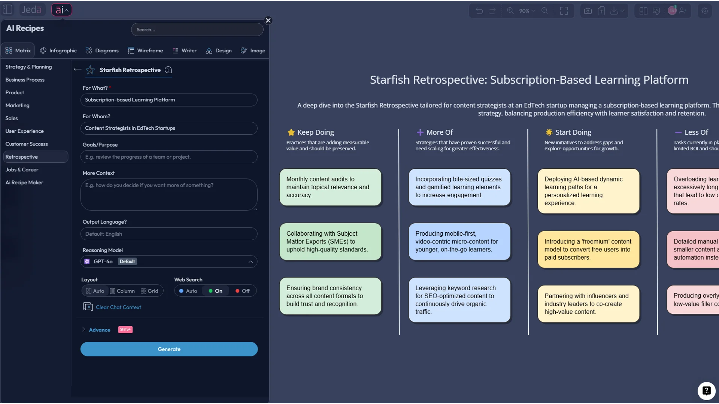The image size is (719, 404).
Task: Click the zoom out magnifier icon
Action: click(x=545, y=11)
